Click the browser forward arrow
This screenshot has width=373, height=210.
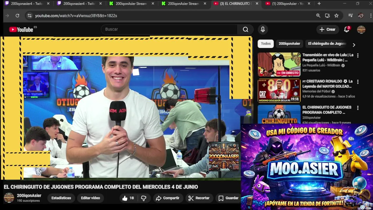coord(7,16)
